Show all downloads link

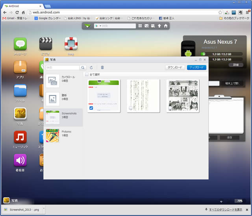click(226, 210)
